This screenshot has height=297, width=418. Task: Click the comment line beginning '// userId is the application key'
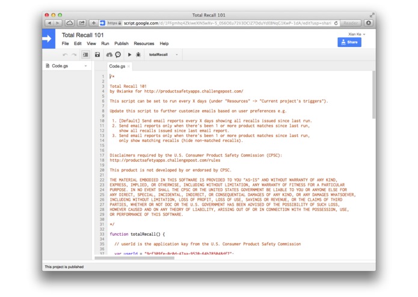click(207, 244)
